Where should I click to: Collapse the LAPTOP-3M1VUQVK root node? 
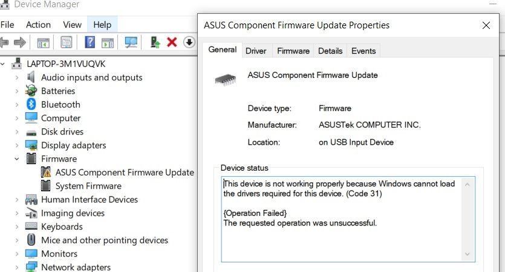click(2, 64)
